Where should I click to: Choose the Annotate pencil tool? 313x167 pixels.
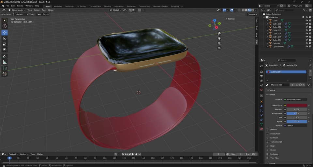[x=5, y=56]
